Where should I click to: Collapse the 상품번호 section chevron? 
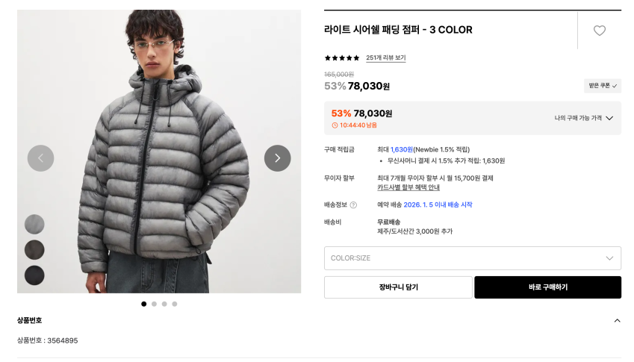point(617,320)
